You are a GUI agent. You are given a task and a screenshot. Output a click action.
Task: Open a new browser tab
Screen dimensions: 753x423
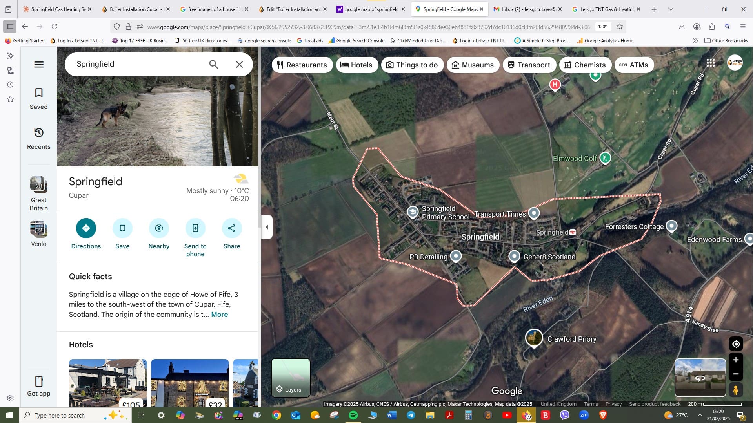[654, 9]
